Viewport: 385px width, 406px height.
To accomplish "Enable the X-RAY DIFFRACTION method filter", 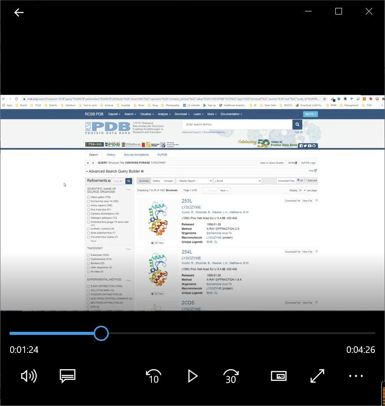I will (88, 286).
